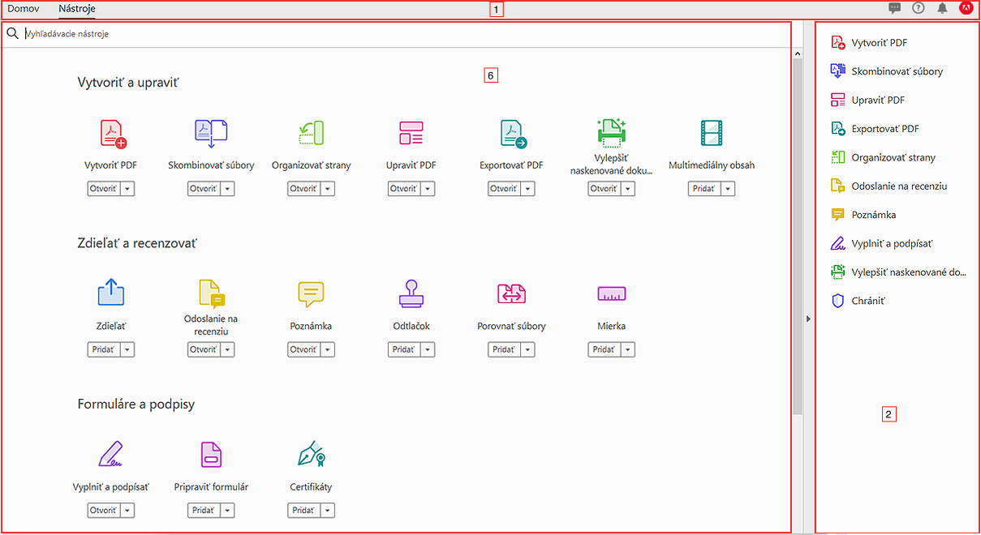981x535 pixels.
Task: Select the Nástroje tab
Action: coord(77,8)
